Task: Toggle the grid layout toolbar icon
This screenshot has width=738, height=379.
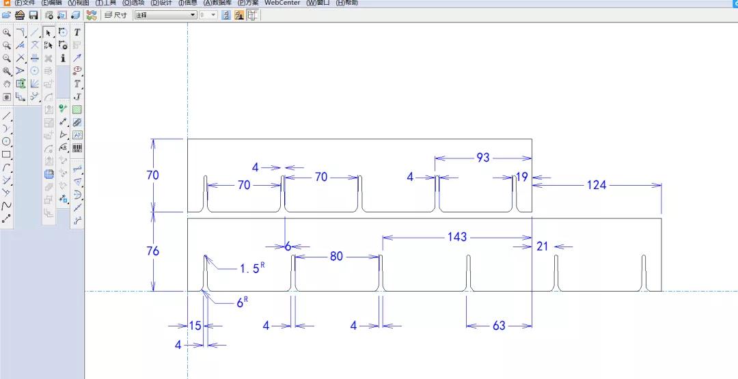Action: [252, 15]
